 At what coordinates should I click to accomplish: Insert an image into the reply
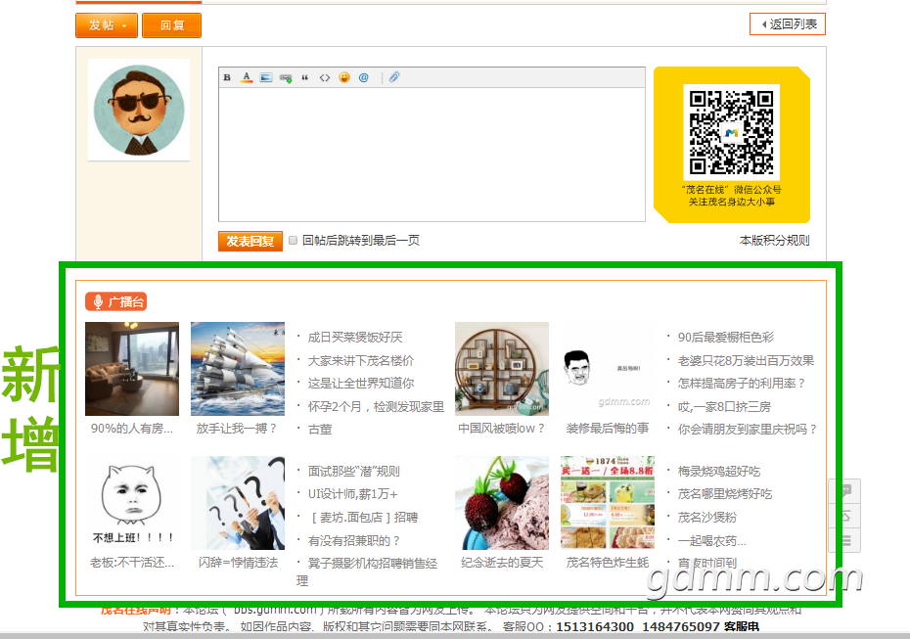click(266, 77)
